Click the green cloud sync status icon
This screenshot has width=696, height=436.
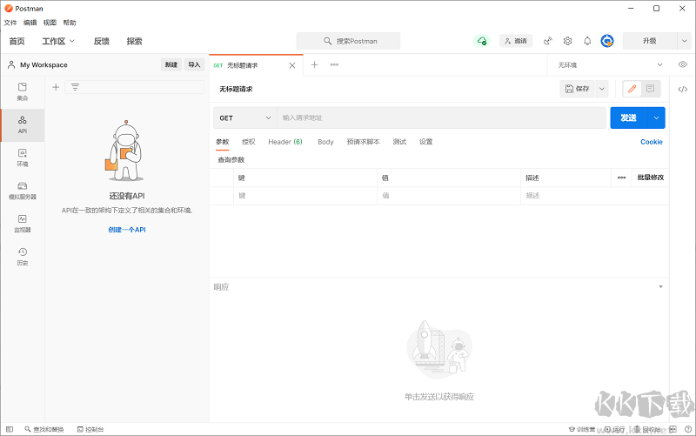pos(482,41)
